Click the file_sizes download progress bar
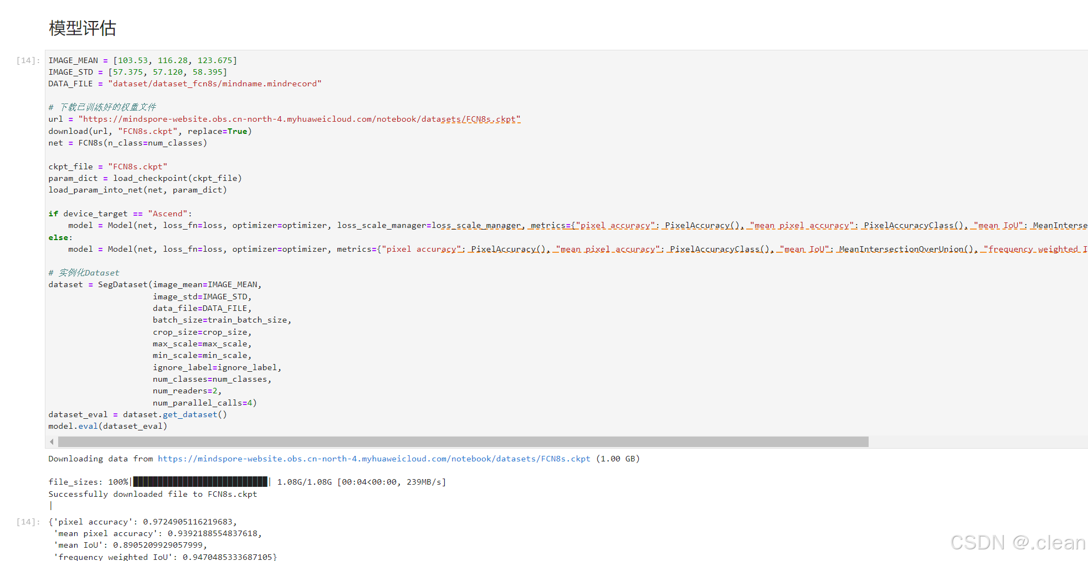Viewport: 1088px width, 561px height. coord(201,482)
